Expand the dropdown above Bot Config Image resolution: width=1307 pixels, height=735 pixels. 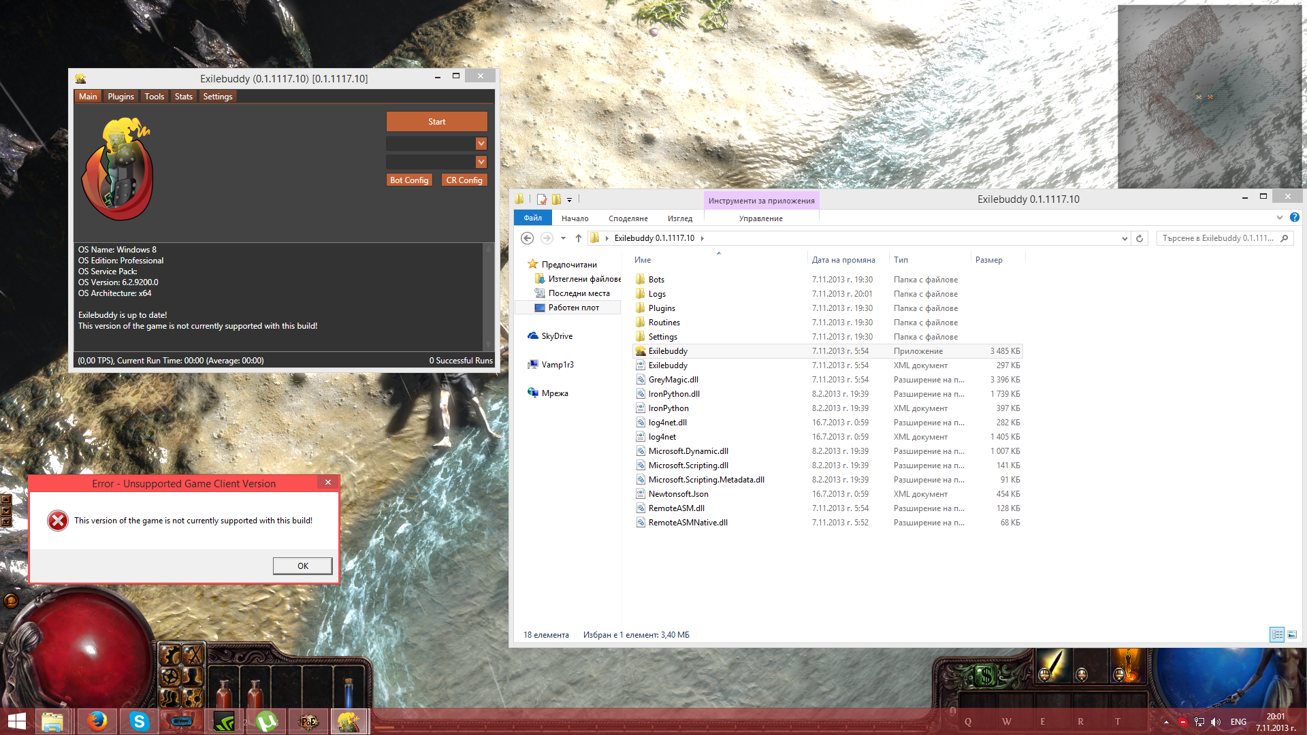(481, 162)
